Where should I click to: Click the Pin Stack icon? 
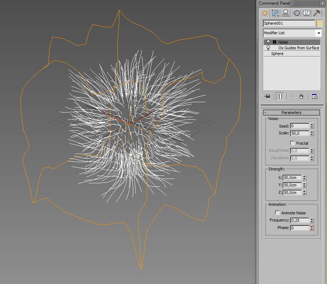point(267,96)
